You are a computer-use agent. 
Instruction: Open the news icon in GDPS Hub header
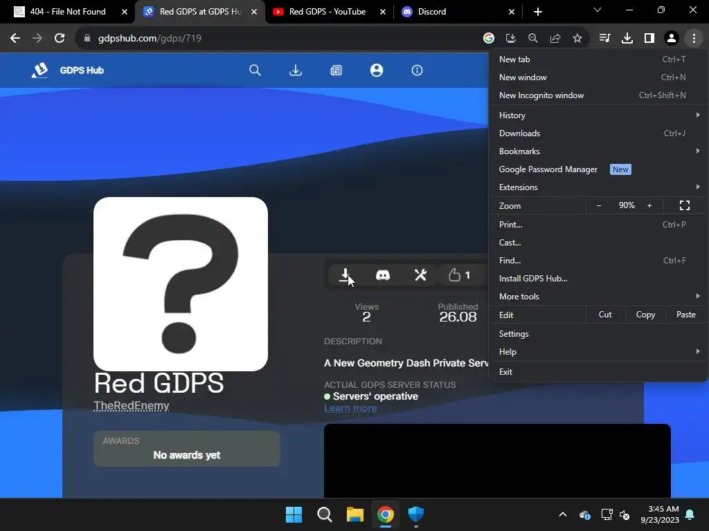336,71
